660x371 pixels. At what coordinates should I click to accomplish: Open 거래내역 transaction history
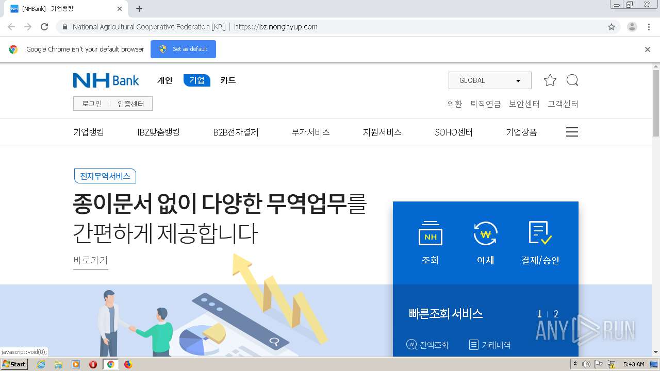click(x=490, y=345)
